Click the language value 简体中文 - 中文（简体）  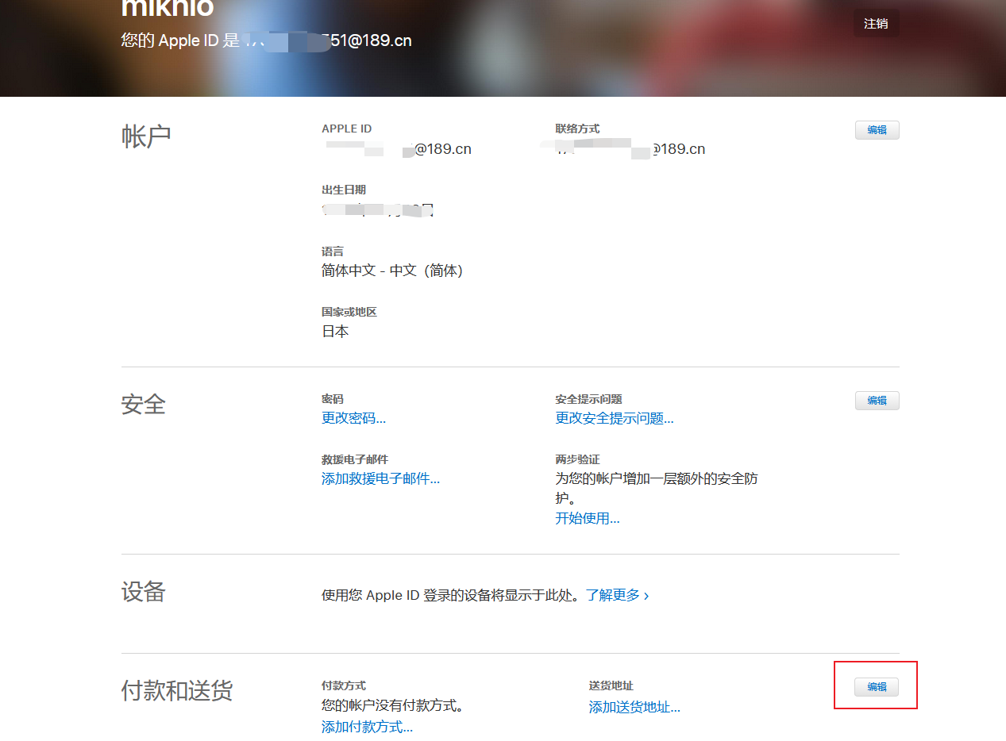point(391,271)
